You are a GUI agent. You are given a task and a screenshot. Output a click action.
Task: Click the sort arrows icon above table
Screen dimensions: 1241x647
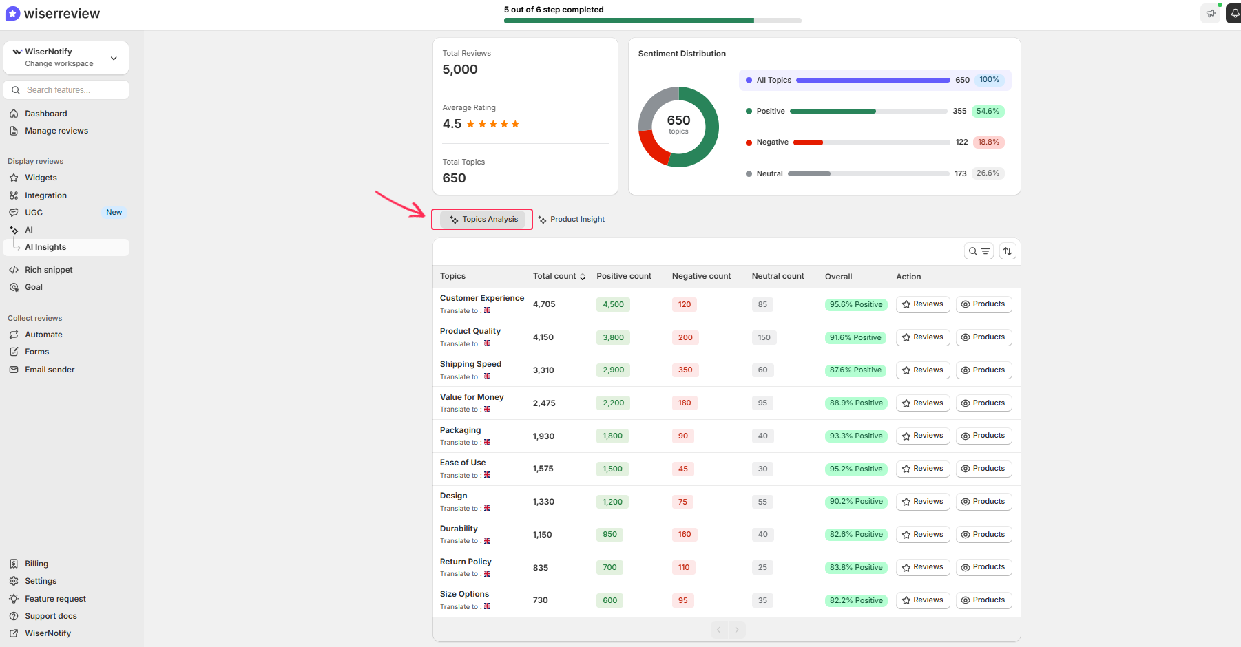1008,252
